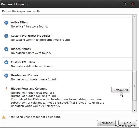The image size is (139, 128).
Task: Click the Custom Worksheet Properties checkmark icon
Action: pyautogui.click(x=6, y=36)
